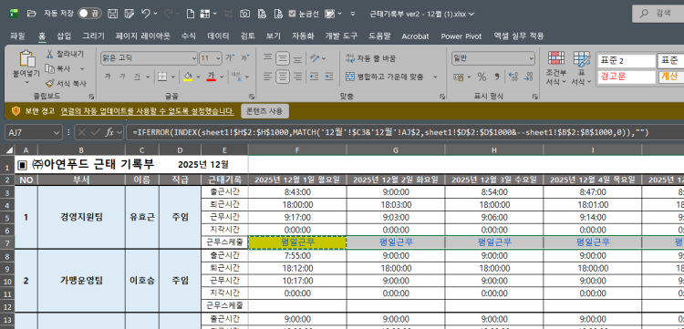Select cell with 10:17:00 work time
This screenshot has width=684, height=329.
pyautogui.click(x=297, y=281)
